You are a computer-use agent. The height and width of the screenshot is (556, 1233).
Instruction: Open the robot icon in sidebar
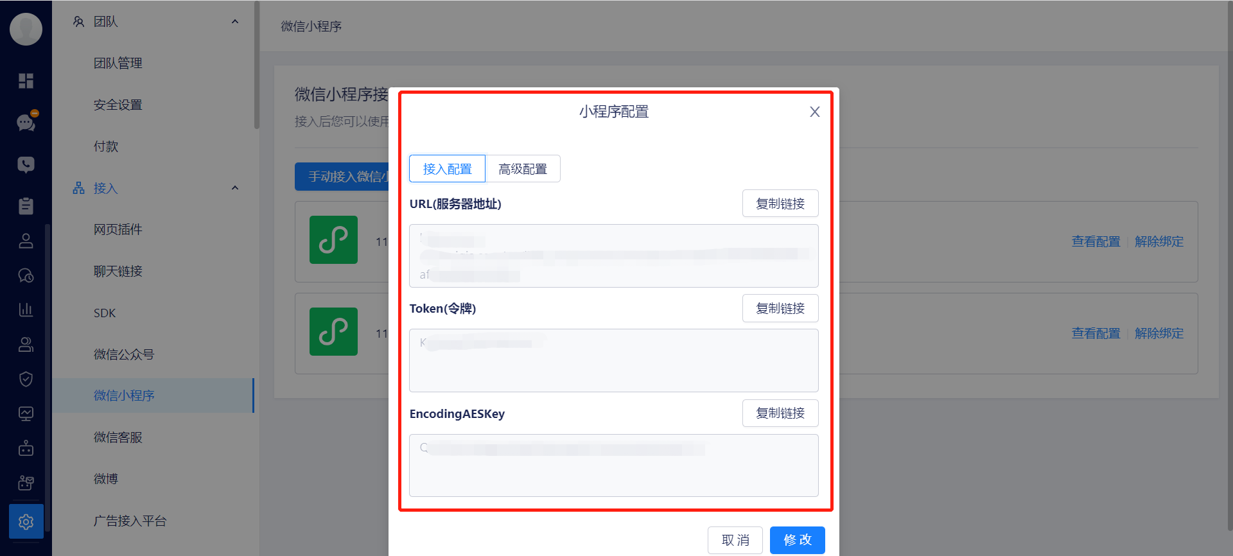pos(26,448)
